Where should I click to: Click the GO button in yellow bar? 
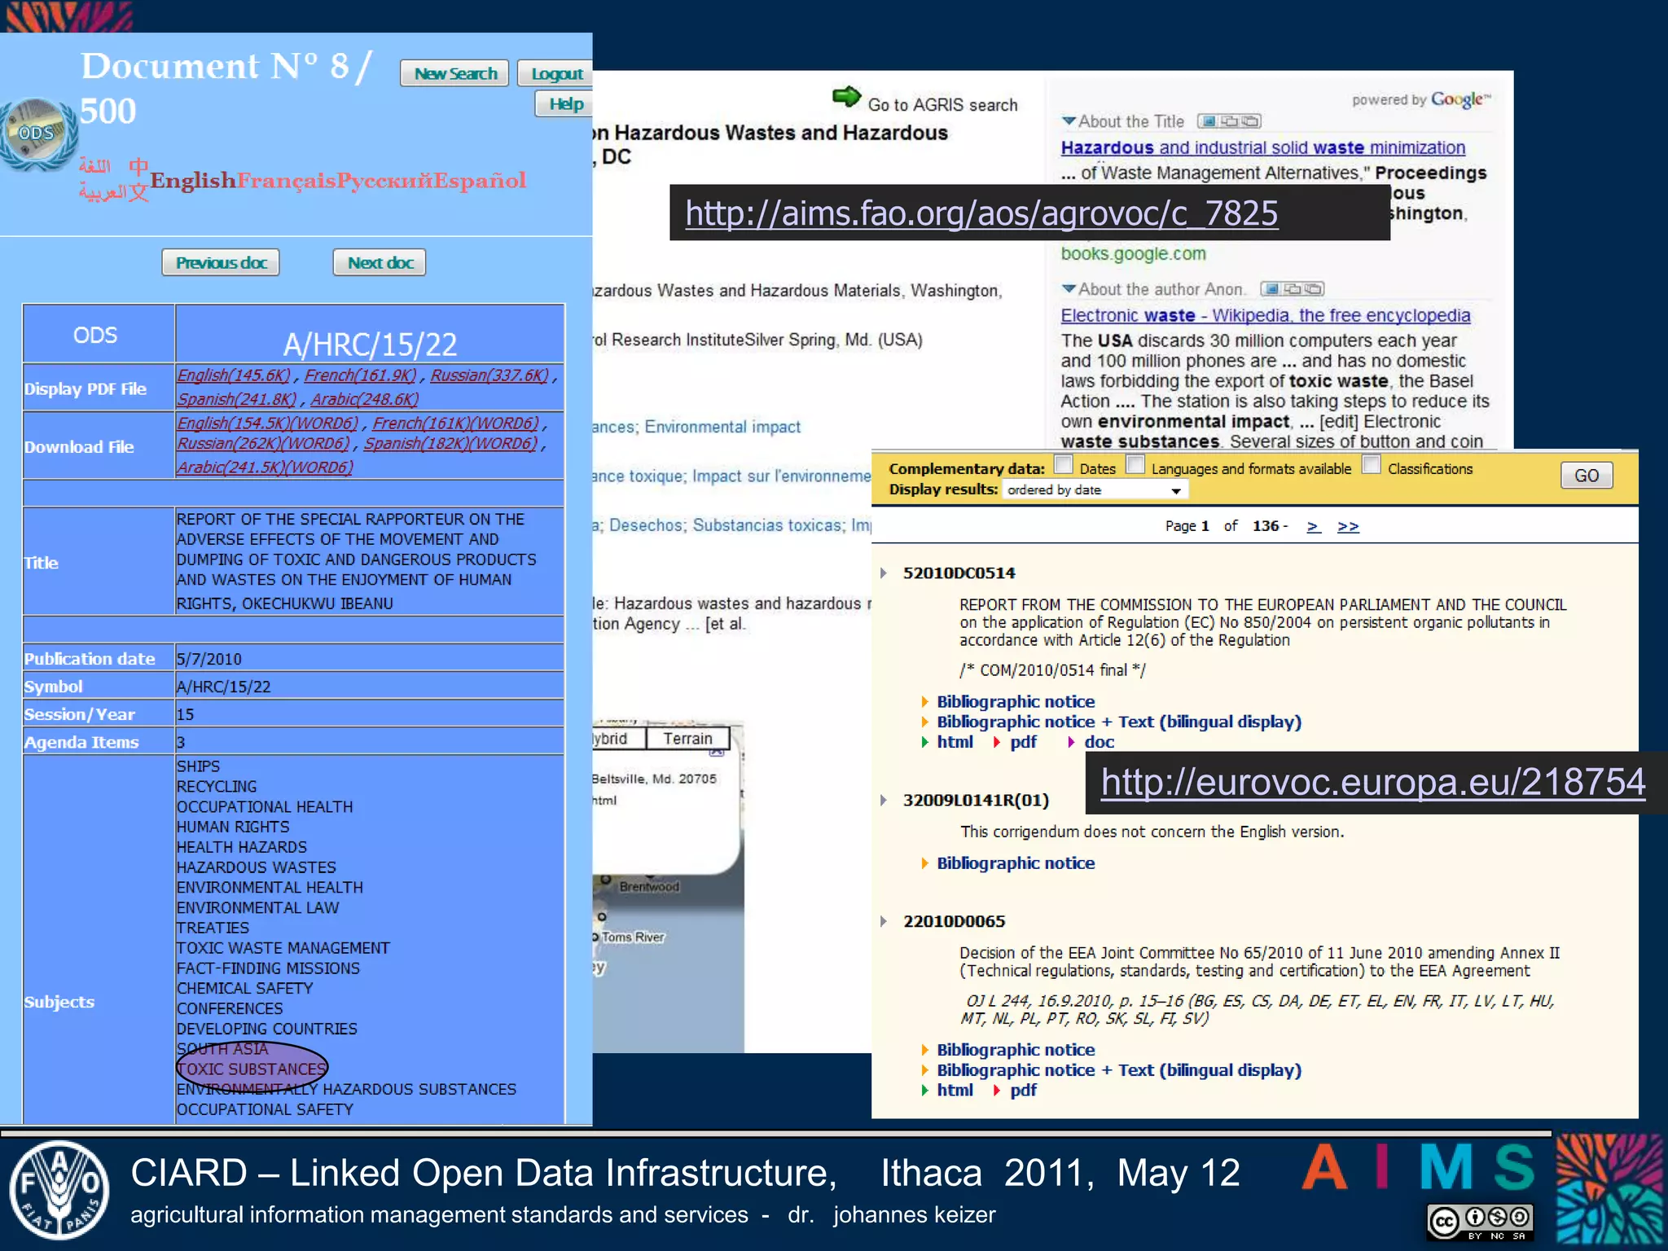coord(1586,475)
